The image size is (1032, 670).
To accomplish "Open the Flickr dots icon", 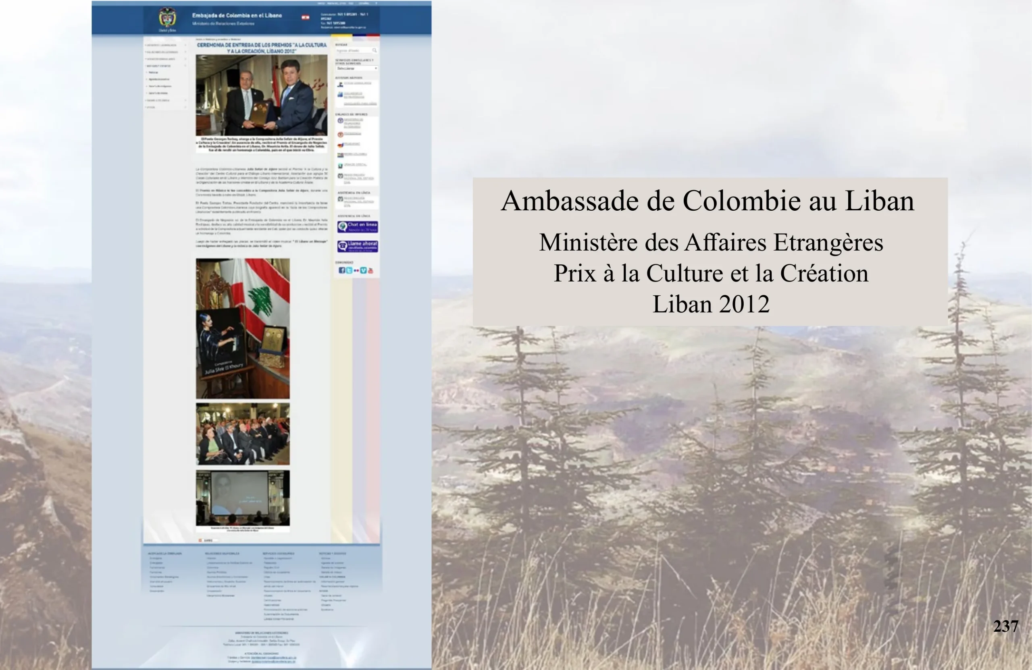I will [x=356, y=270].
